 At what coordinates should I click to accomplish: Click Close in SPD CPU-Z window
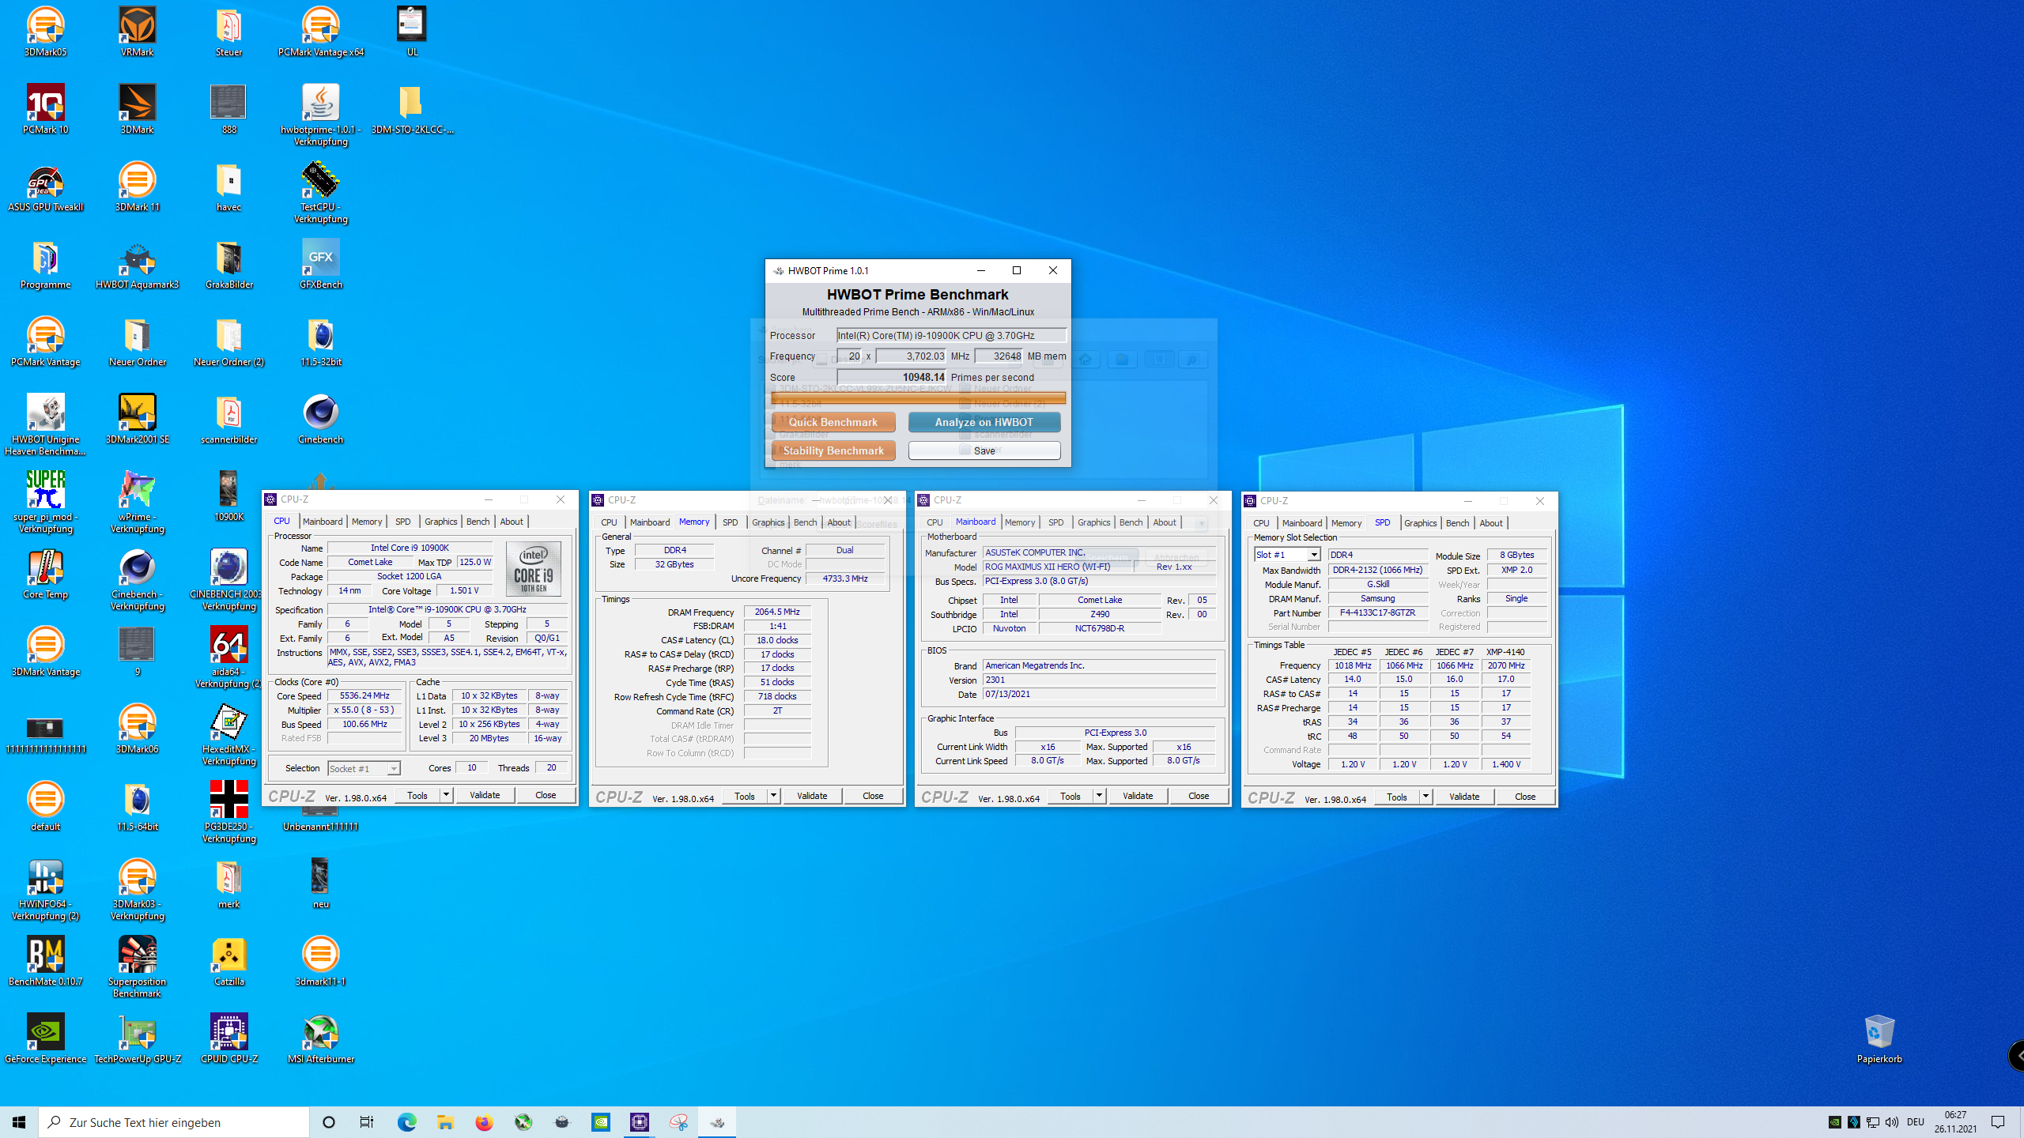[1525, 797]
